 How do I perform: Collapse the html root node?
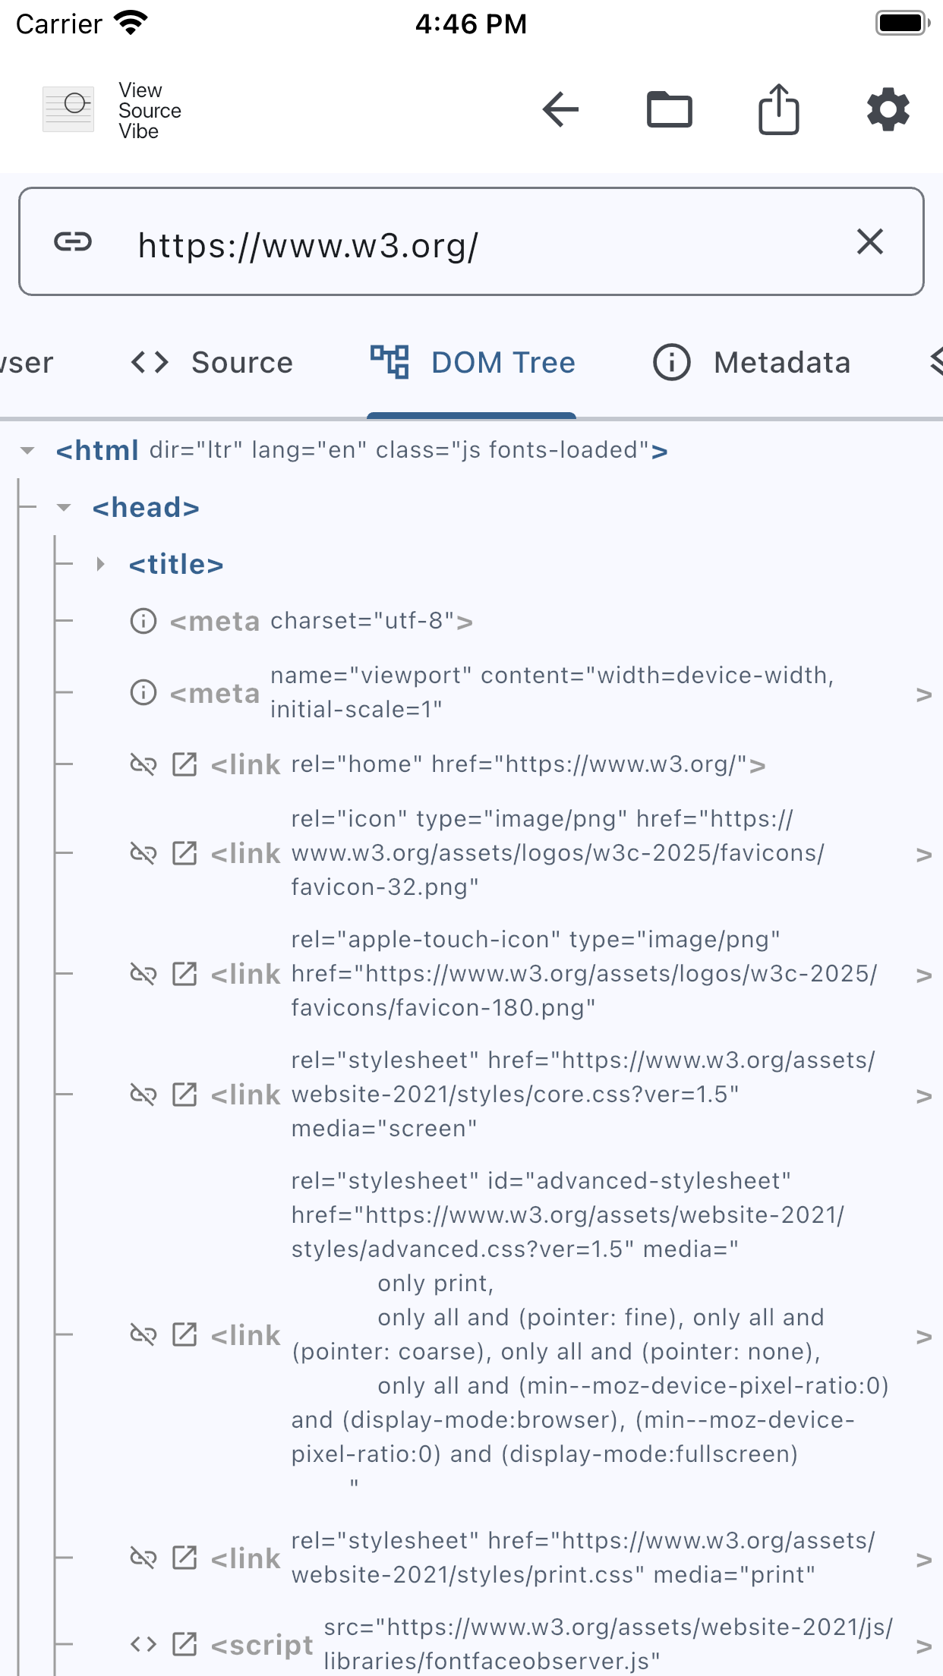pos(28,450)
